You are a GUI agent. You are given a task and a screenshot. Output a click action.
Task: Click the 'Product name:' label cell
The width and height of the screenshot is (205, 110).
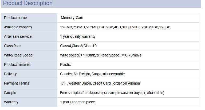click(x=16, y=18)
